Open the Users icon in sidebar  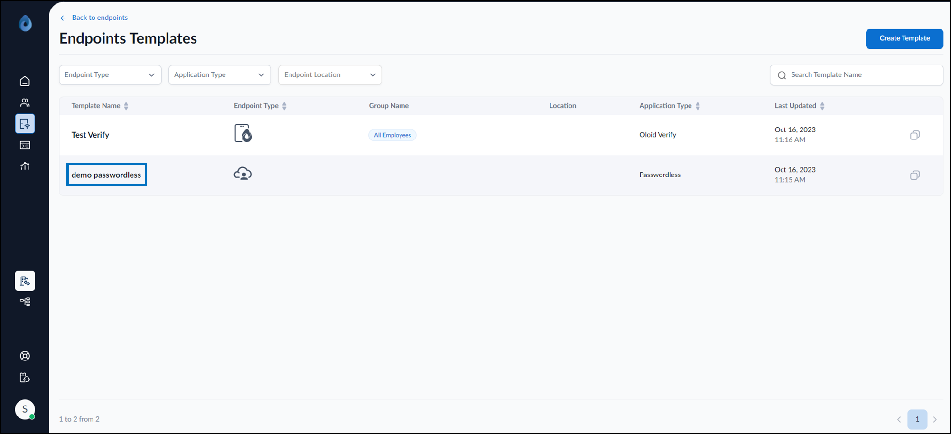[25, 102]
